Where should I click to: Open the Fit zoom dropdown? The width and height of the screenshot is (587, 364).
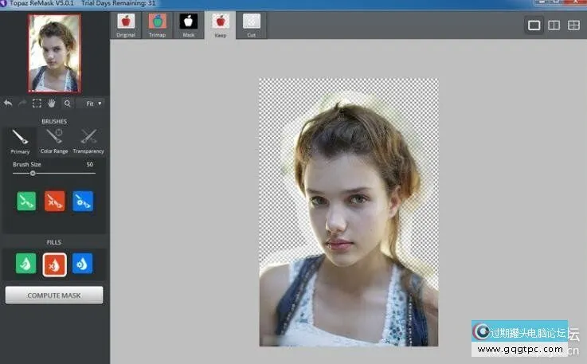[x=93, y=103]
